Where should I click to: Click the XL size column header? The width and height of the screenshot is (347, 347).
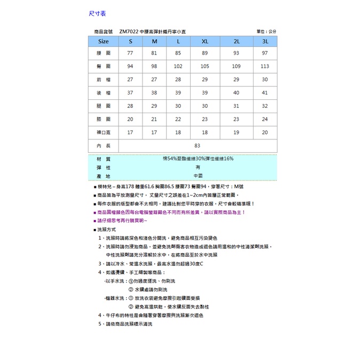coord(204,41)
